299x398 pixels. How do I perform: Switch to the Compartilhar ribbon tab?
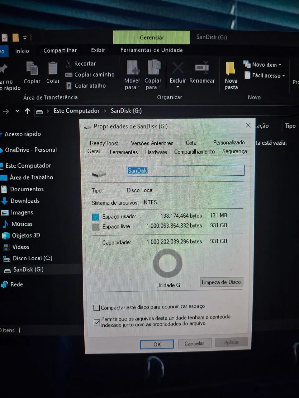tap(60, 50)
